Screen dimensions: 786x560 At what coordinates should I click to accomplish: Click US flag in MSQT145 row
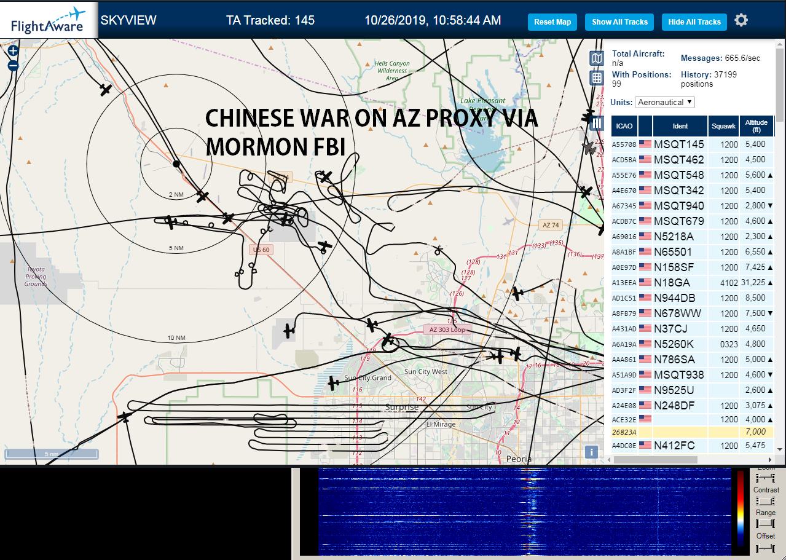(645, 144)
